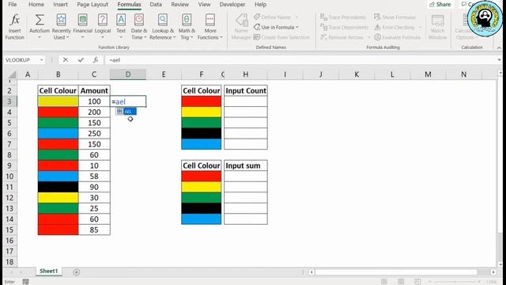Click Remove Arrows
The image size is (506, 285).
[342, 37]
